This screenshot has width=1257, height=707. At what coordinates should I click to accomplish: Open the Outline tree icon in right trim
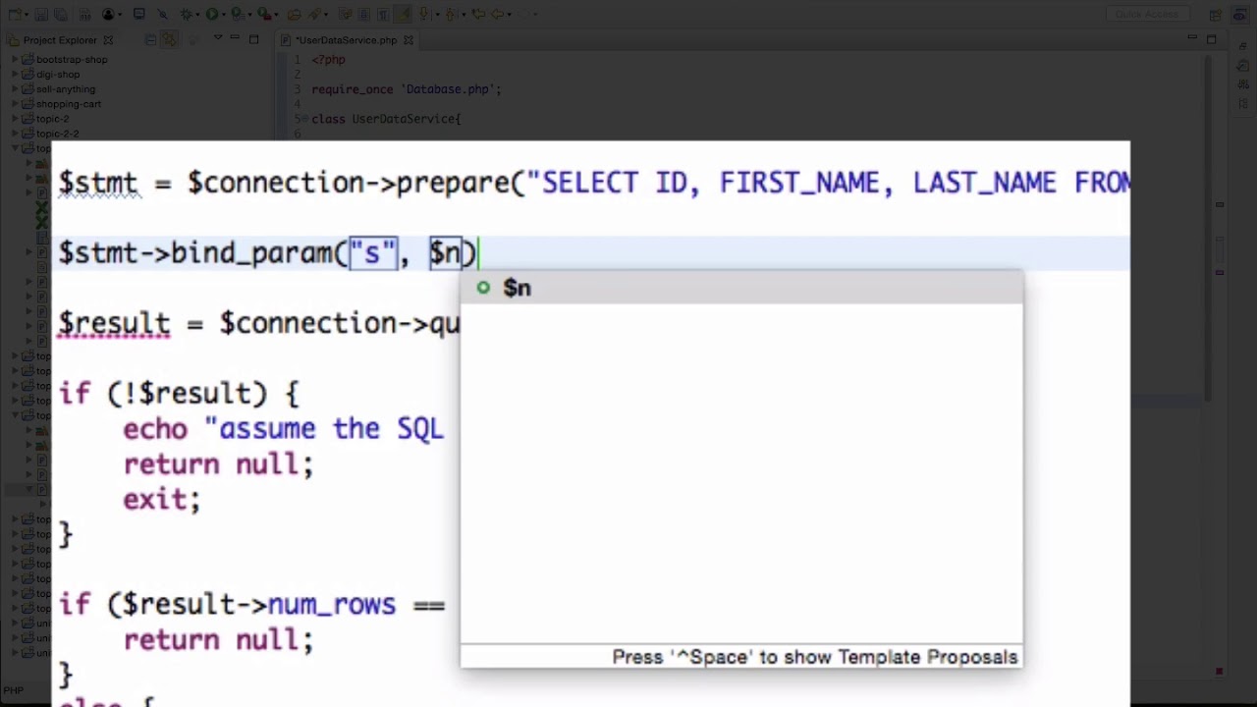1243,103
